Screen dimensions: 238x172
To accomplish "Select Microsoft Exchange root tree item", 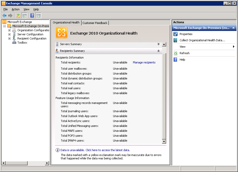I will (x=20, y=22).
